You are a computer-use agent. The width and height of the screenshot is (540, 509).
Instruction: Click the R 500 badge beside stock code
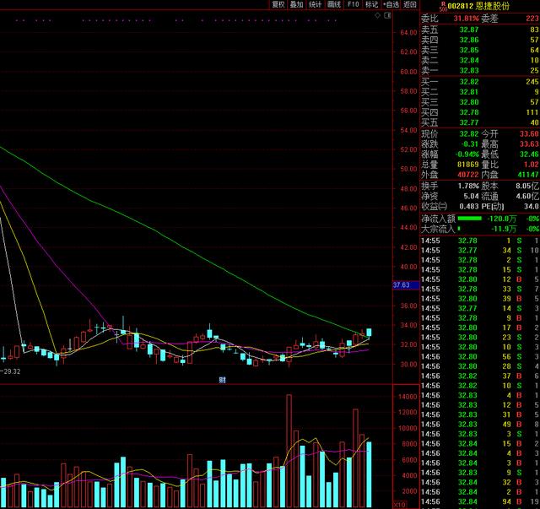click(x=443, y=6)
